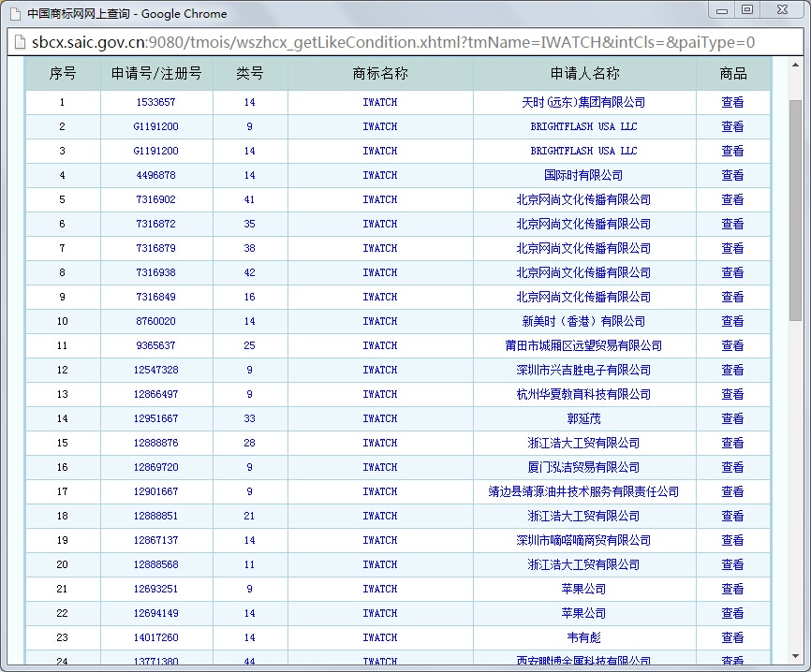Open registration number 9365637
This screenshot has width=811, height=672.
[x=155, y=345]
